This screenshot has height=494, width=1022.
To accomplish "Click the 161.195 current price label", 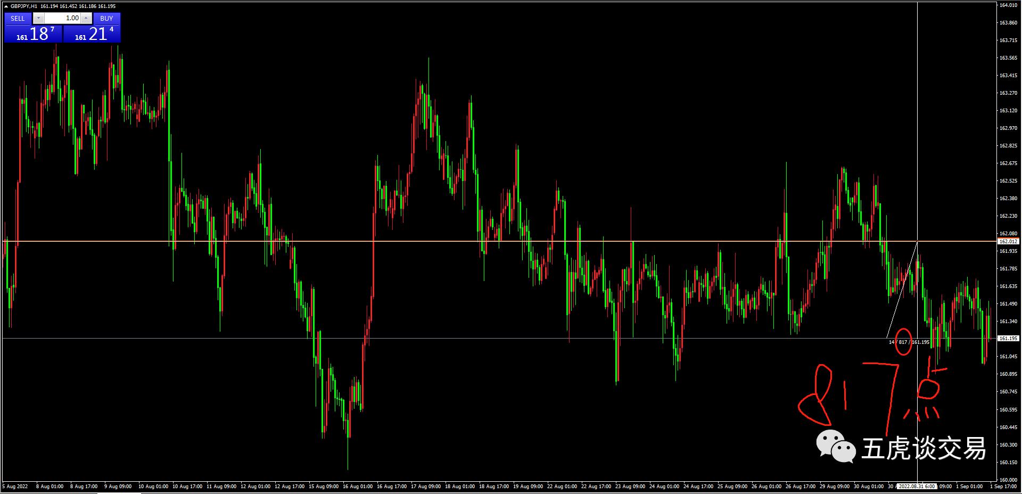I will tap(1008, 339).
